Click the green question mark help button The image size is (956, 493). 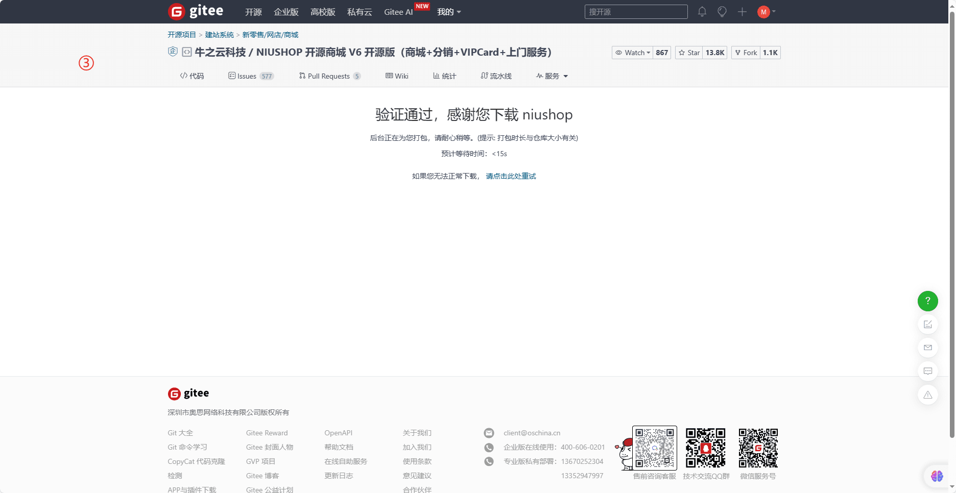(927, 301)
